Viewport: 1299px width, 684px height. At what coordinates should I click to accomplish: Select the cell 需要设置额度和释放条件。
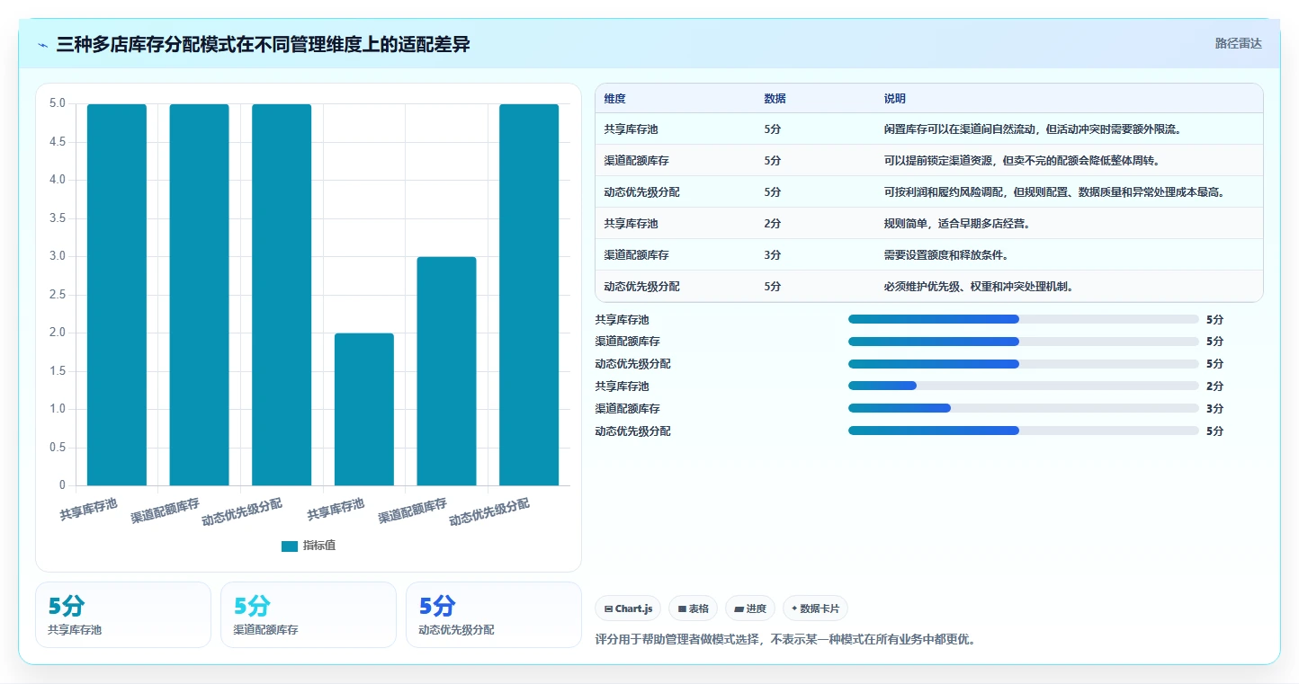pyautogui.click(x=946, y=255)
